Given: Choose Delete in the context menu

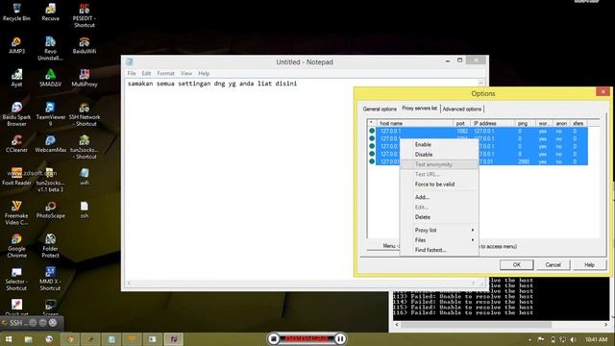Looking at the screenshot, I should (x=439, y=217).
